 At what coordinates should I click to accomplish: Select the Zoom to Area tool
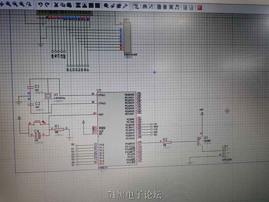29,4
